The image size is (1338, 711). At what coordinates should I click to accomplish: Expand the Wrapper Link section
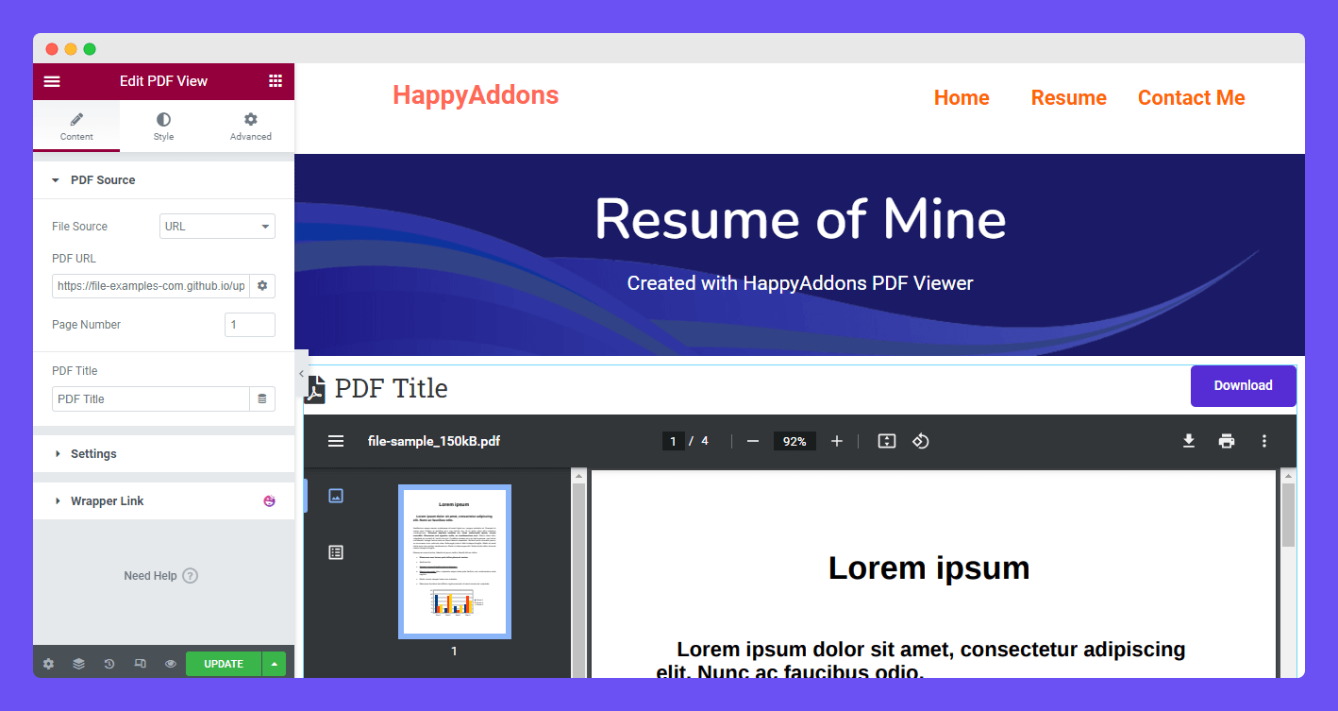[163, 501]
